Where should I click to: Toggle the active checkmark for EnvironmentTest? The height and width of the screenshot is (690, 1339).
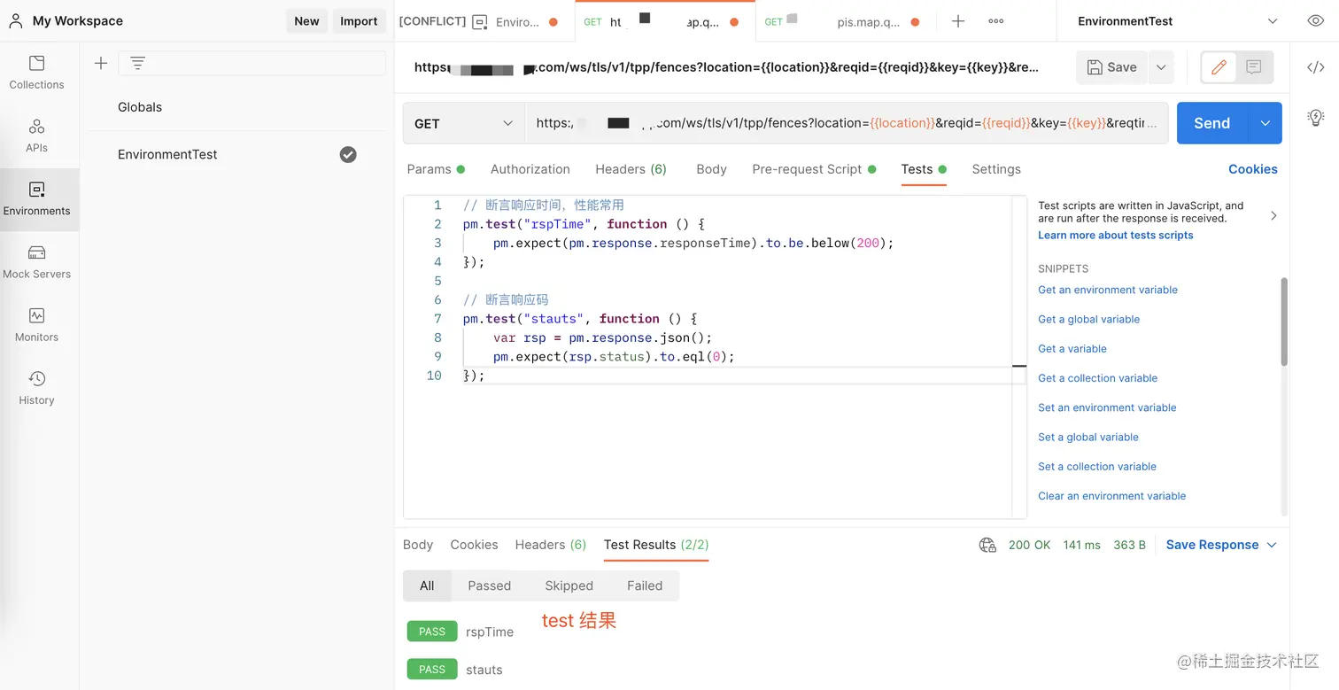point(348,154)
